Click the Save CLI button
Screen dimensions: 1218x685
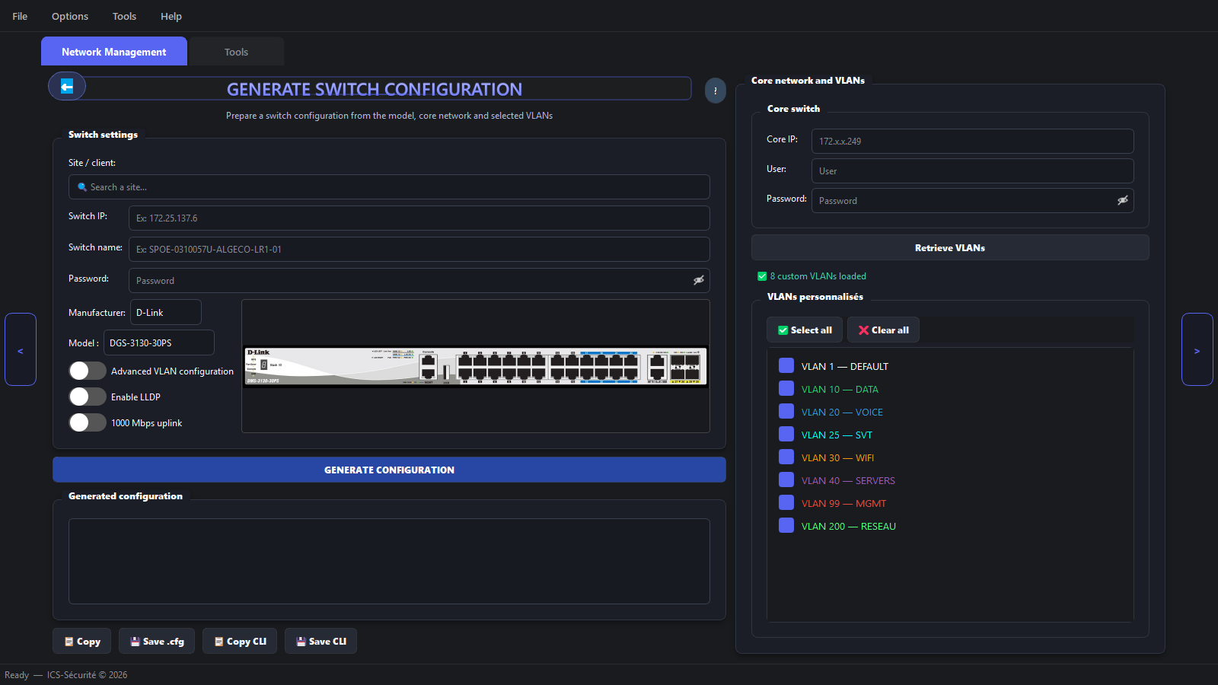coord(320,641)
